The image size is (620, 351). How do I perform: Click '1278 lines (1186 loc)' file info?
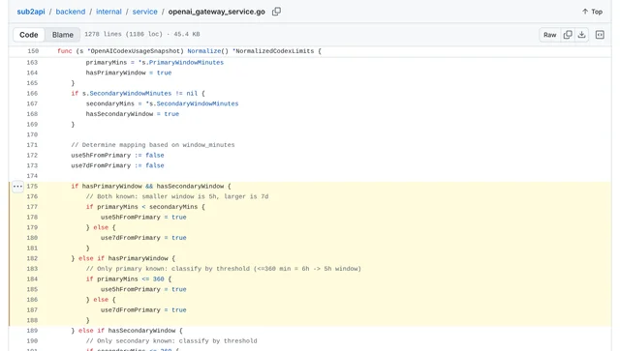[x=123, y=34]
